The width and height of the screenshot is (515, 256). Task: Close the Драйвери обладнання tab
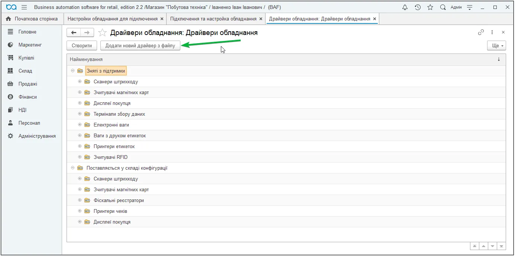pyautogui.click(x=374, y=19)
